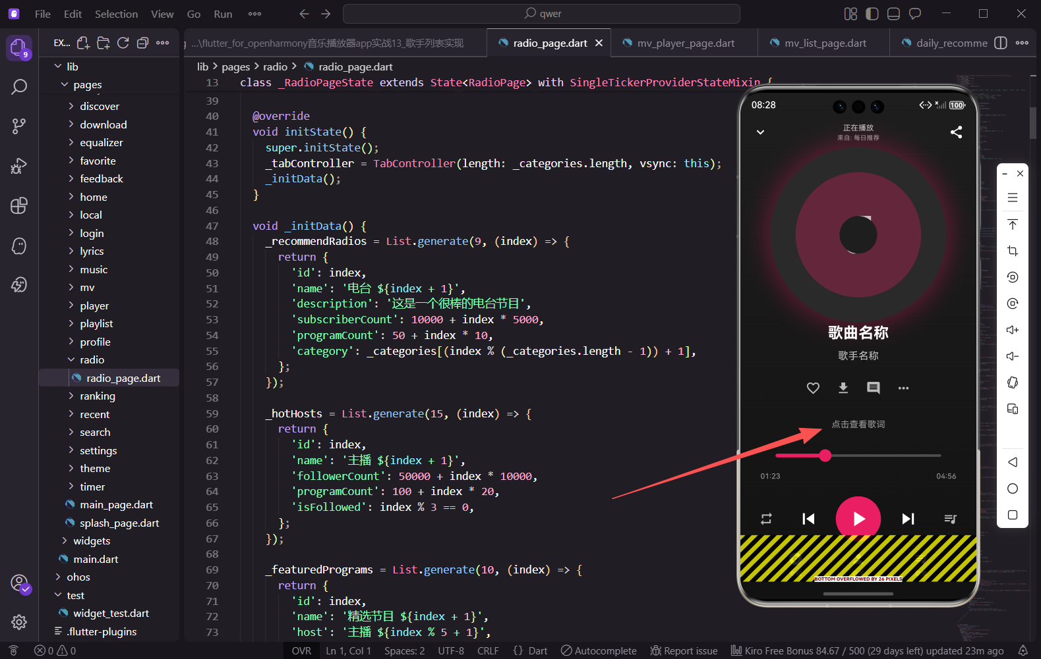Open the Run menu
The height and width of the screenshot is (659, 1041).
(223, 14)
